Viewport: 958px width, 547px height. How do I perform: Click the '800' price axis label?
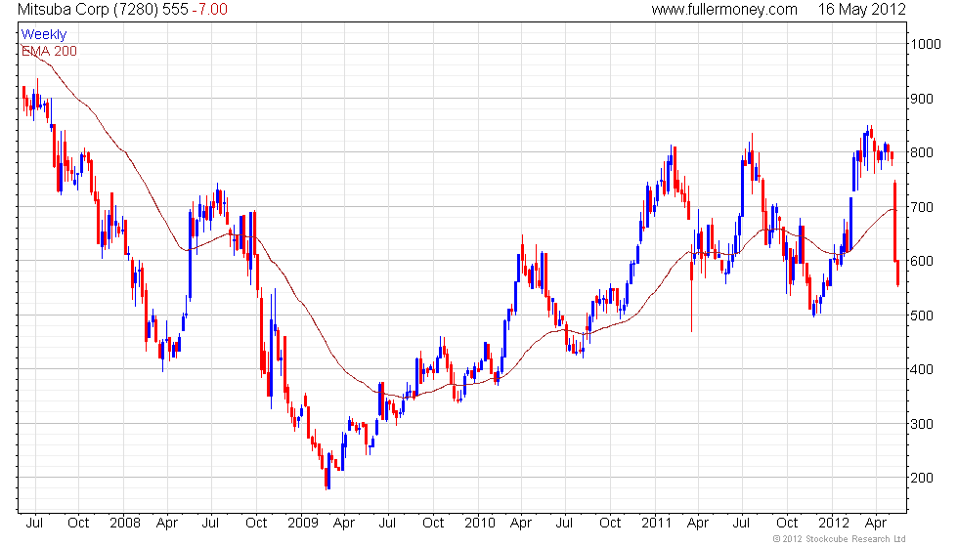(922, 152)
